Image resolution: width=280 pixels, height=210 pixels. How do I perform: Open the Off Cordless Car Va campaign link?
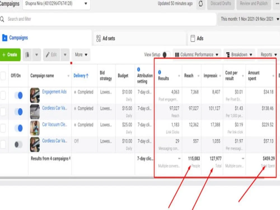point(55,141)
